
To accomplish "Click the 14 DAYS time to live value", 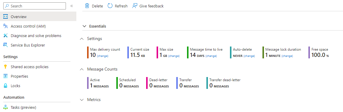I will pyautogui.click(x=197, y=55).
